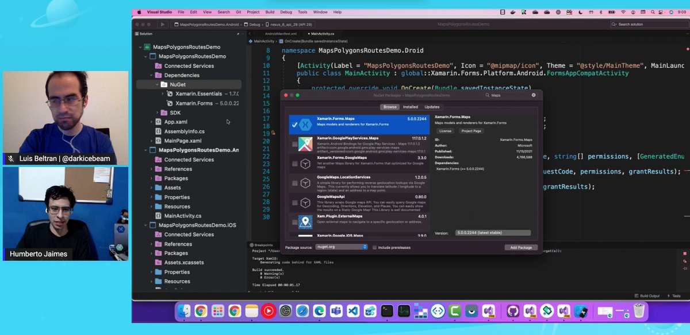Image resolution: width=690 pixels, height=335 pixels.
Task: Switch to the AndroidManifest.xml editor tab
Action: coord(281,34)
